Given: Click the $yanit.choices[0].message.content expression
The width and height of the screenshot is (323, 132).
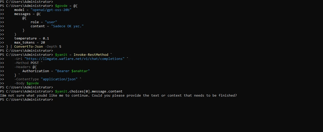Looking at the screenshot, I should coord(89,91).
